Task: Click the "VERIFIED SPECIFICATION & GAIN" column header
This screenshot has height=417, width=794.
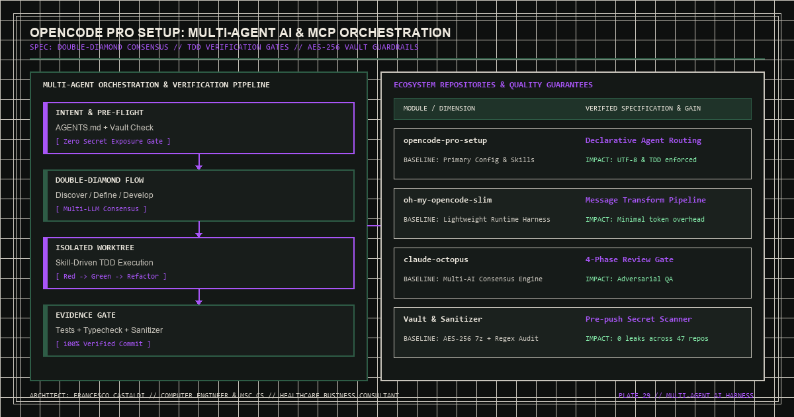Action: (x=643, y=109)
